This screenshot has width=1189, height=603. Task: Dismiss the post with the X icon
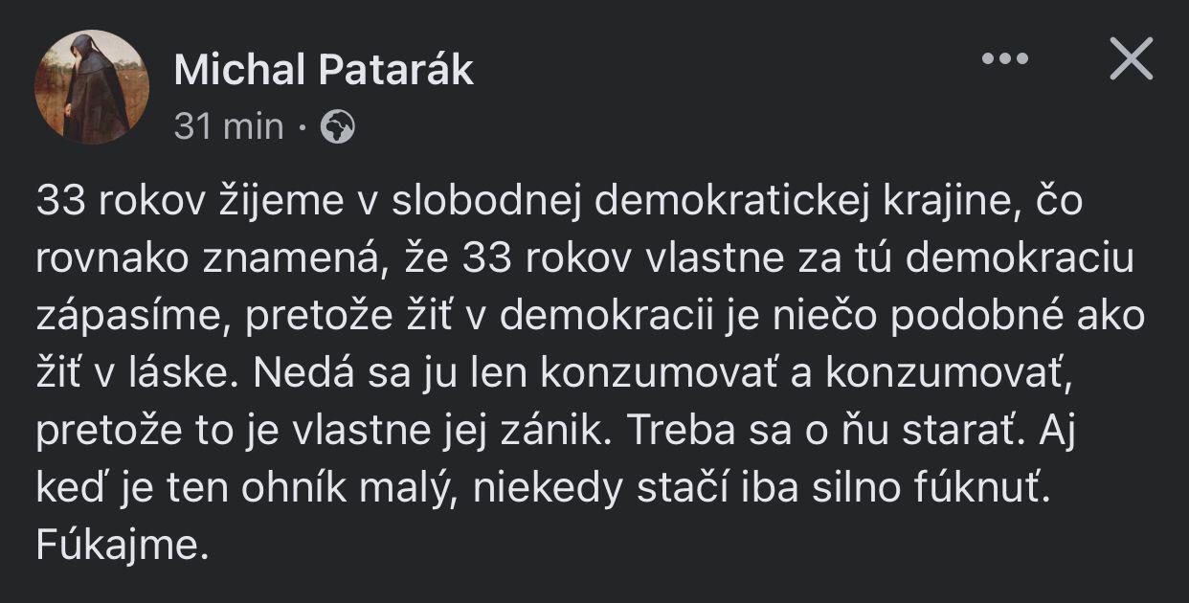pos(1131,61)
